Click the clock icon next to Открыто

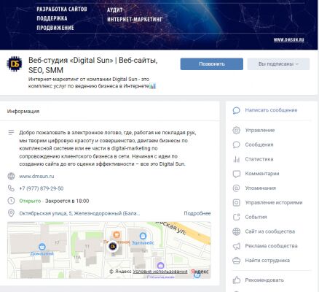(11, 201)
